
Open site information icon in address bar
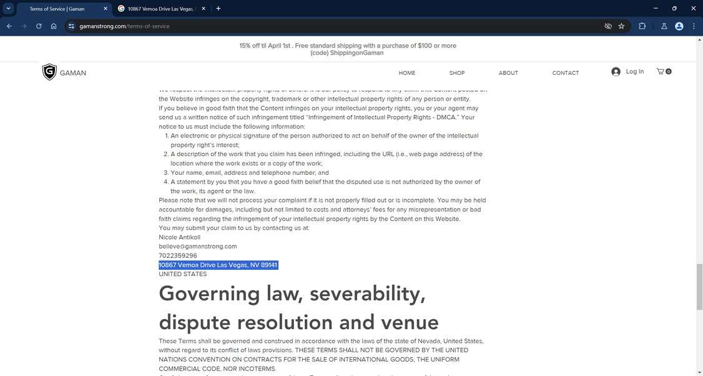[71, 26]
